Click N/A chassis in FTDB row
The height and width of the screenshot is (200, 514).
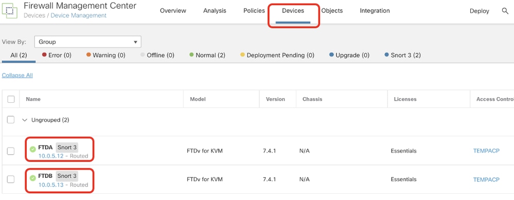coord(305,179)
